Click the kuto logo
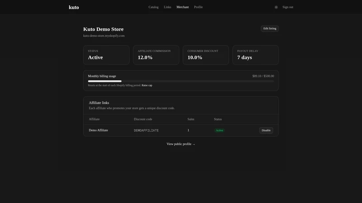This screenshot has height=203, width=362. point(74,7)
